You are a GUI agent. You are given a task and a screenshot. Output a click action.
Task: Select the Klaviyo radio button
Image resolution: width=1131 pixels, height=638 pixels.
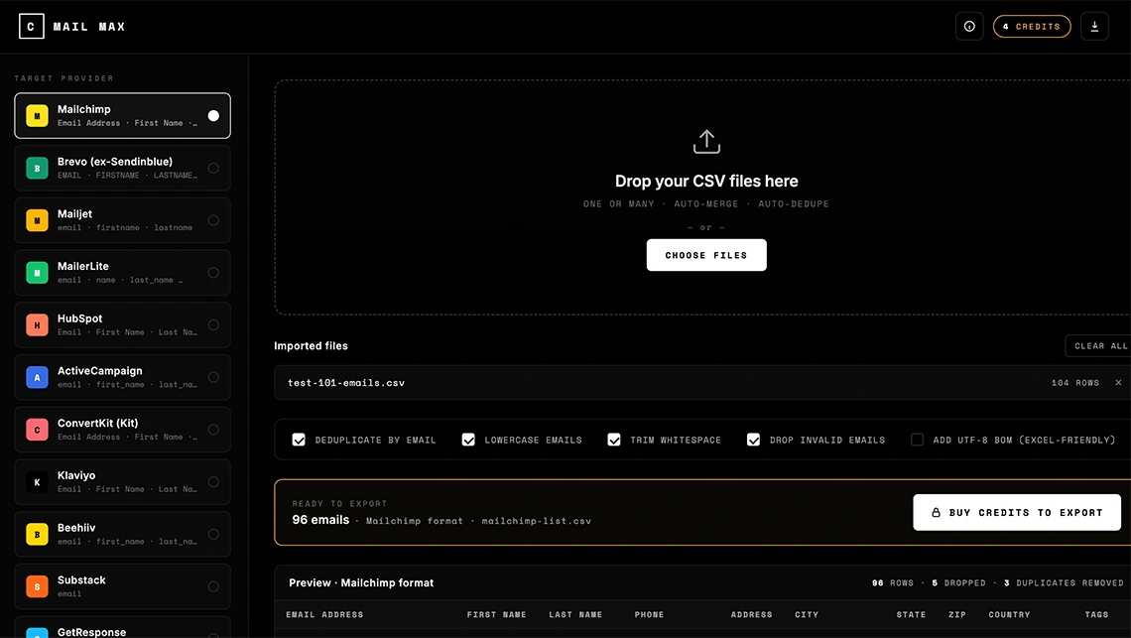[x=213, y=482]
